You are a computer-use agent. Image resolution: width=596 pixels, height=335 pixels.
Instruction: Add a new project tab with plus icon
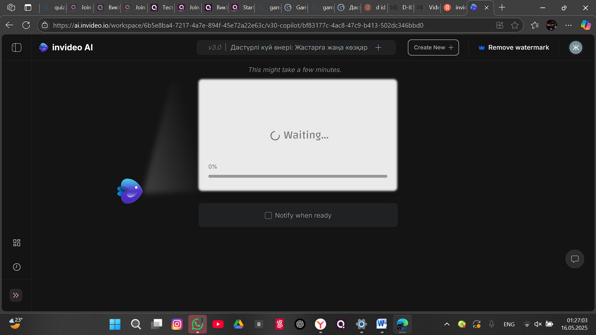click(378, 48)
